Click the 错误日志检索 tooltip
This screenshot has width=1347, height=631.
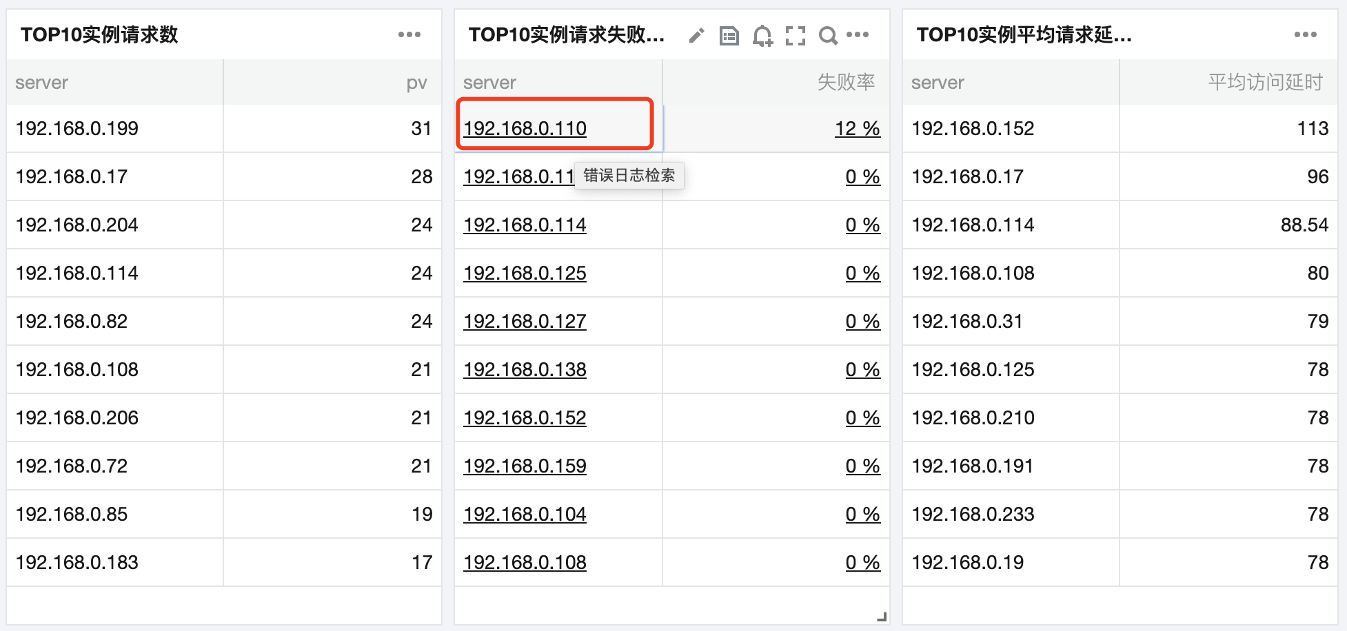coord(629,176)
